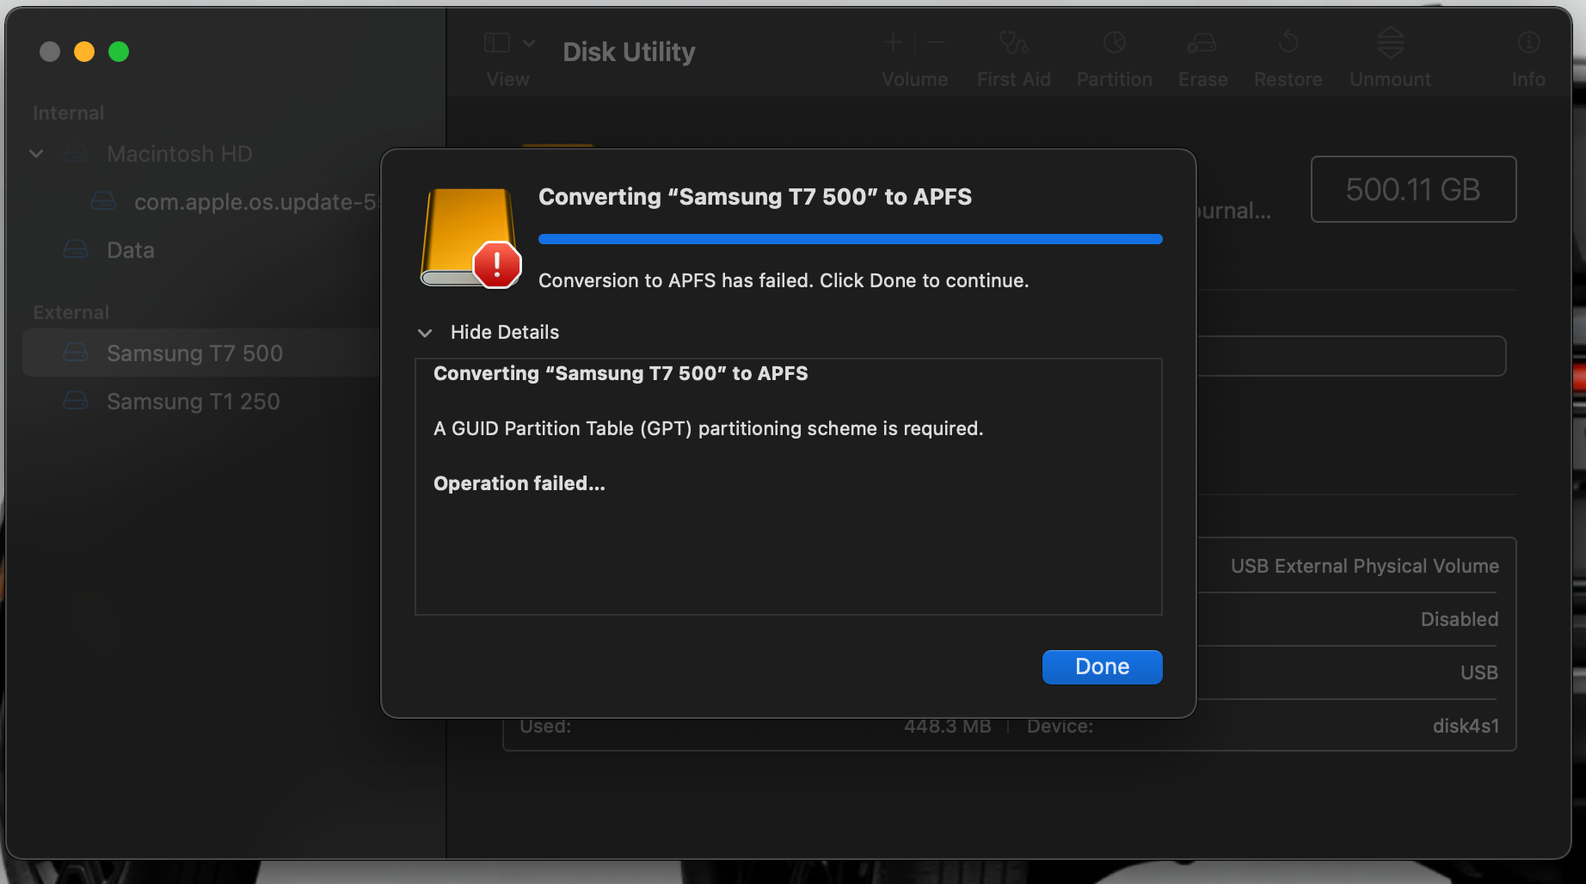The width and height of the screenshot is (1586, 884).
Task: Minimize the Disk Utility window
Action: tap(84, 52)
